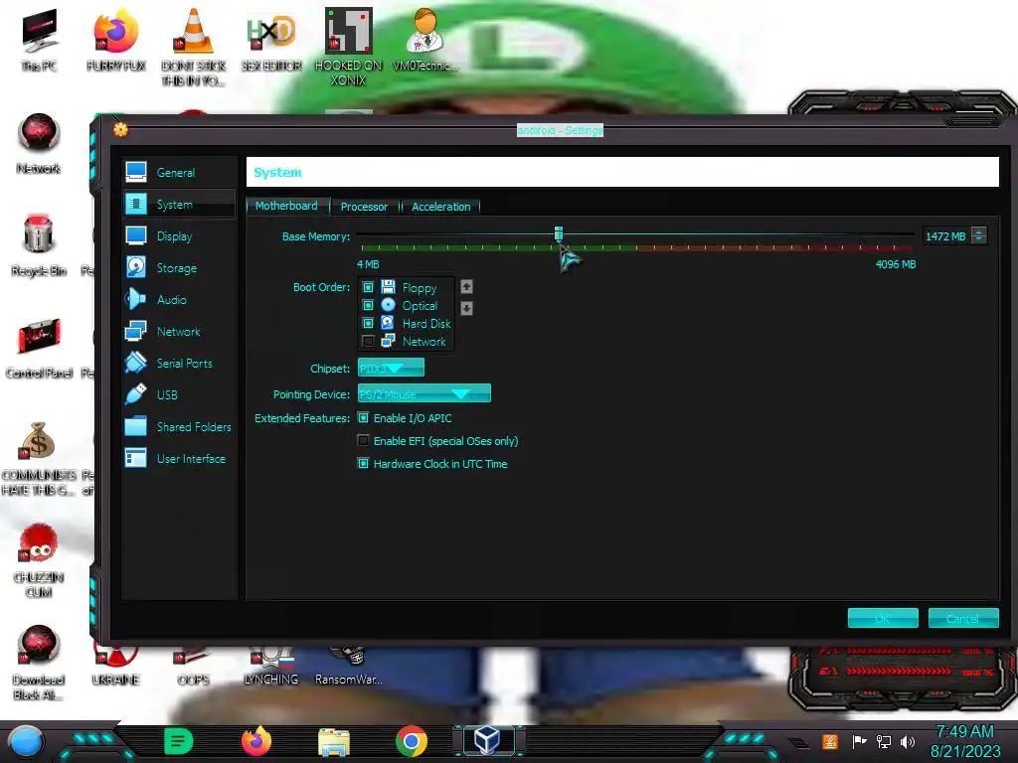The height and width of the screenshot is (763, 1018).
Task: Open the General settings category
Action: tap(179, 173)
